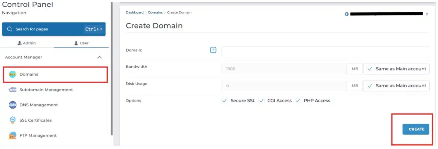Go to Dashboard via breadcrumb link
This screenshot has height=149, width=438.
tap(134, 12)
